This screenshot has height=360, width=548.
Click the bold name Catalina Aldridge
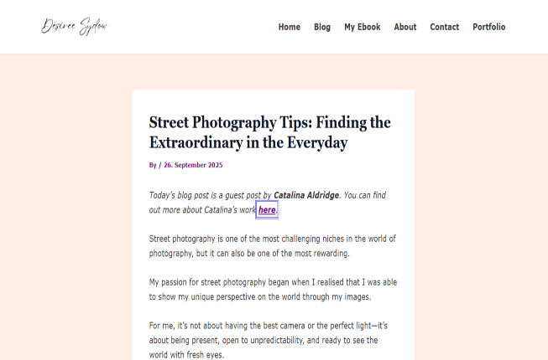pyautogui.click(x=306, y=195)
